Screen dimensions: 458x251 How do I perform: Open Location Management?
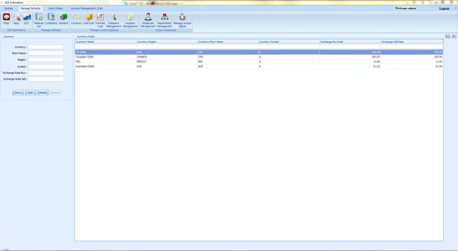(x=130, y=20)
